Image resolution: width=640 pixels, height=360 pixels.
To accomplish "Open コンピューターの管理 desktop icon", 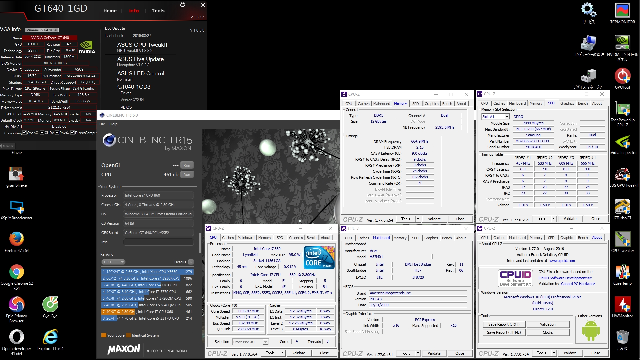I will click(x=589, y=46).
